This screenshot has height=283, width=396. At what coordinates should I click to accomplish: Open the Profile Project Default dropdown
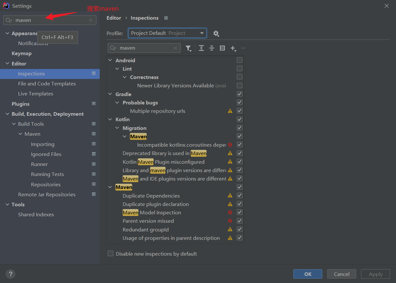167,33
